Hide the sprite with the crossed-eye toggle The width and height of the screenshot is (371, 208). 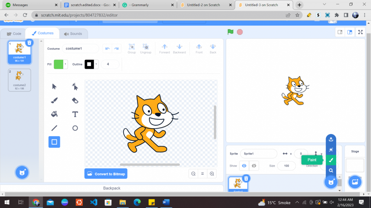254,166
